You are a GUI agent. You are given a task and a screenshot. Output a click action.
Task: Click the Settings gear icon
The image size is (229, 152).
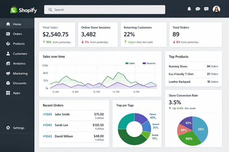(x=8, y=128)
